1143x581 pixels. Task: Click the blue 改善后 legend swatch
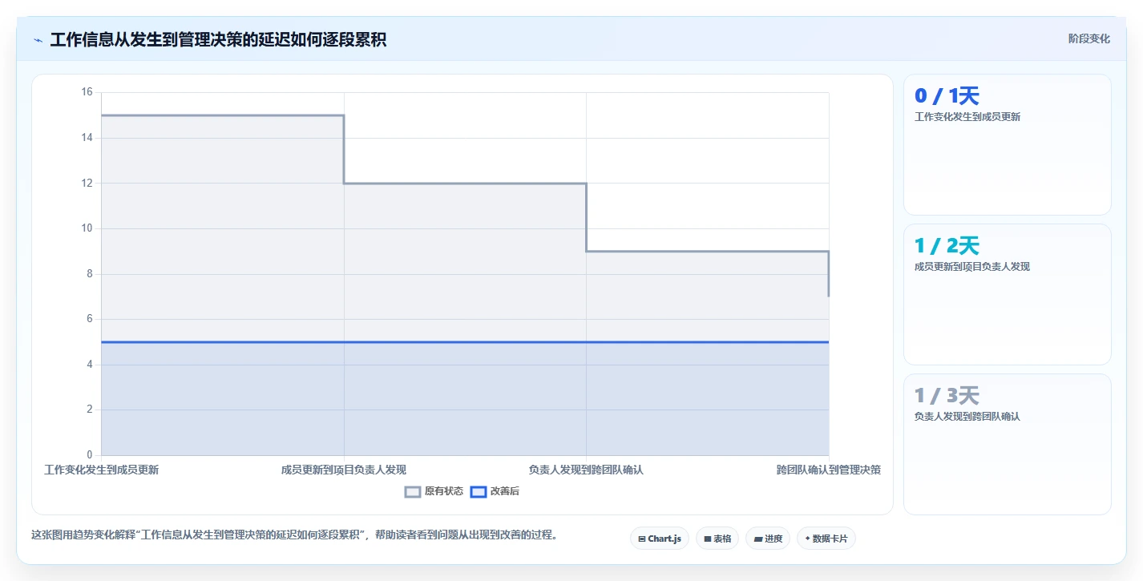[479, 492]
